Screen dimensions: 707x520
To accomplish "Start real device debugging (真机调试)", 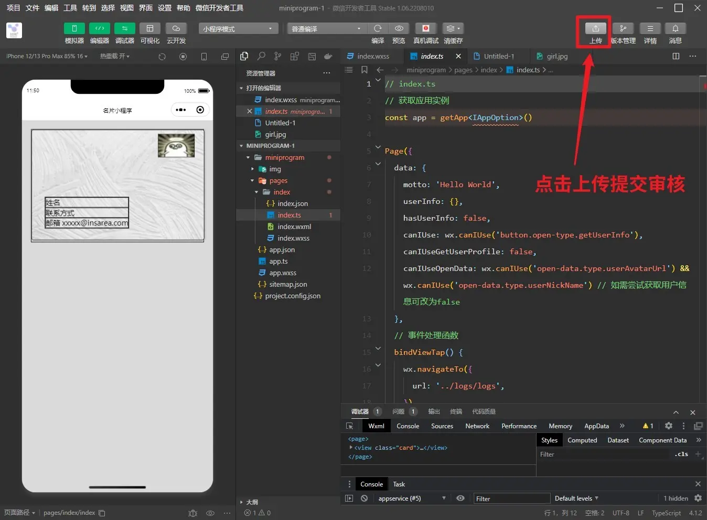I will click(425, 29).
